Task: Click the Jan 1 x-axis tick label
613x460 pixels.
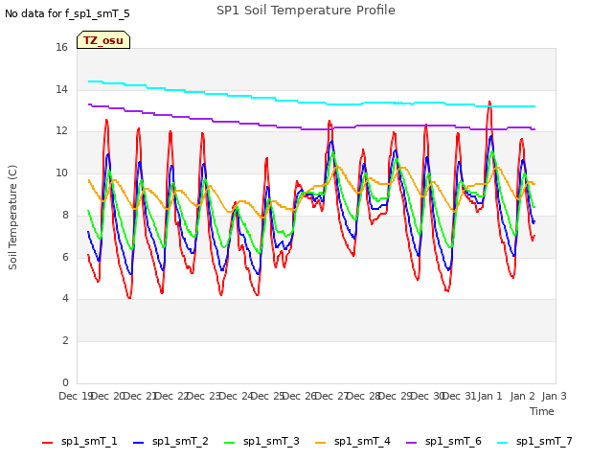Action: click(x=490, y=396)
